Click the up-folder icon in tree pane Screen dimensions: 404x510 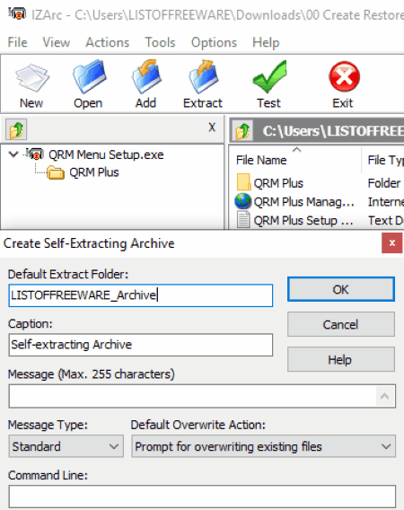coord(16,129)
